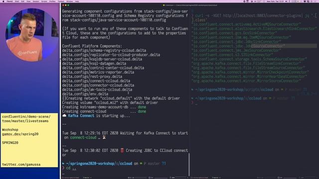
Task: Click 'delta_configs/metrics-reporter.delta' line
Action: (98, 72)
